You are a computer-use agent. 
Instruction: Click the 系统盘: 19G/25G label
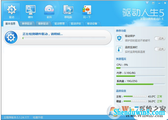[127, 81]
